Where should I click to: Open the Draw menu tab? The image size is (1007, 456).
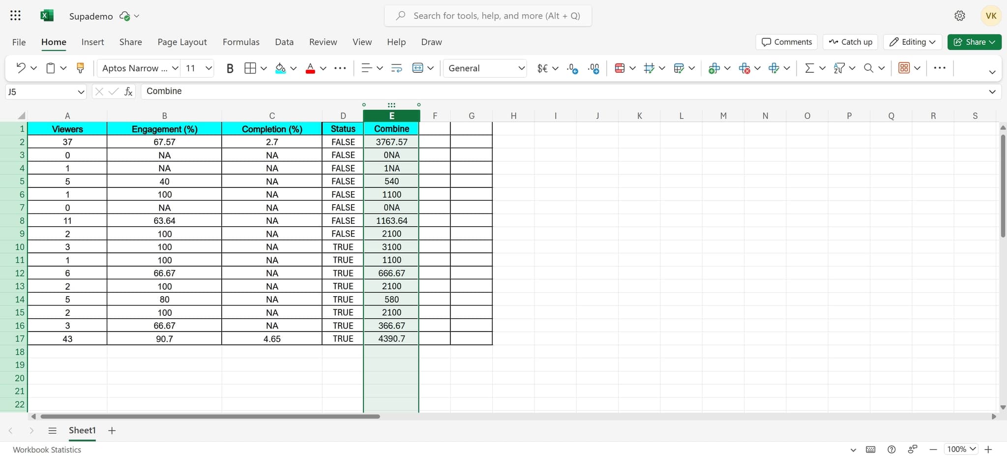point(431,42)
